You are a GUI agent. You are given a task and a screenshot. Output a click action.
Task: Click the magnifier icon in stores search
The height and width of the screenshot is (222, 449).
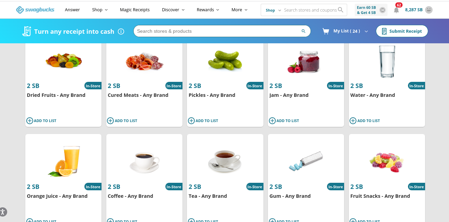(341, 10)
